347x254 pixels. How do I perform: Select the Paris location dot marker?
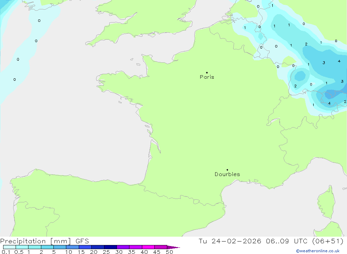click(207, 72)
